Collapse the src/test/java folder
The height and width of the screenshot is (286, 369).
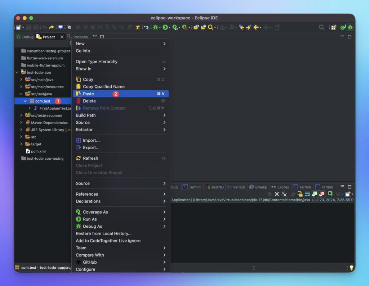click(21, 94)
